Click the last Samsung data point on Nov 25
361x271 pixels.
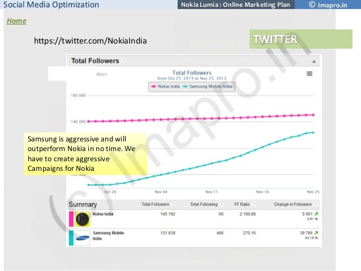(x=313, y=132)
